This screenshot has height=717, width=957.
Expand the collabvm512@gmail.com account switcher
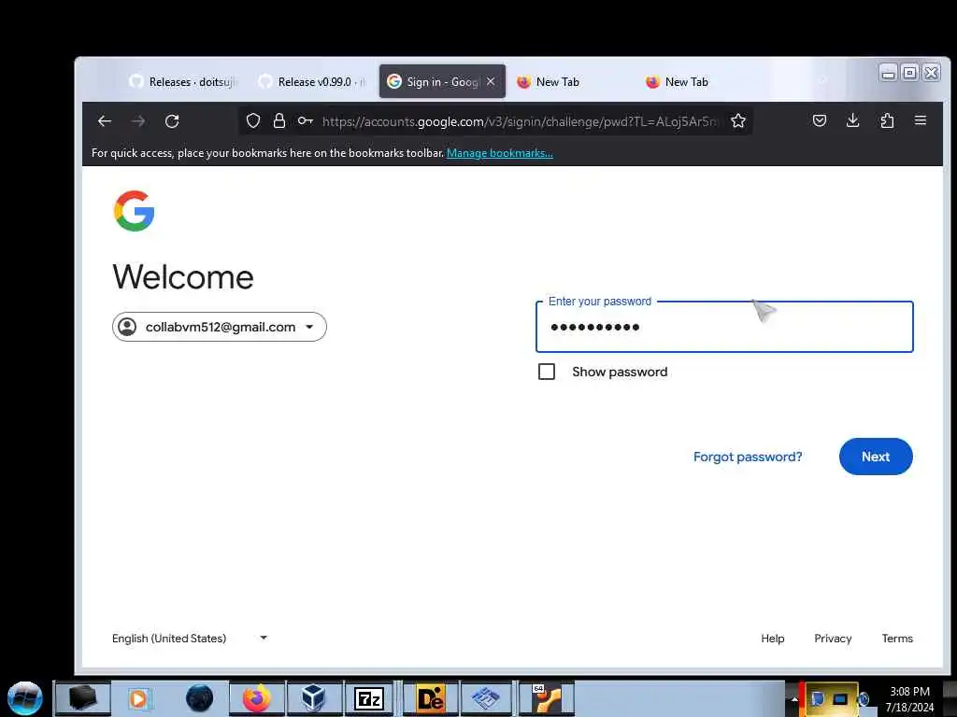(x=219, y=327)
